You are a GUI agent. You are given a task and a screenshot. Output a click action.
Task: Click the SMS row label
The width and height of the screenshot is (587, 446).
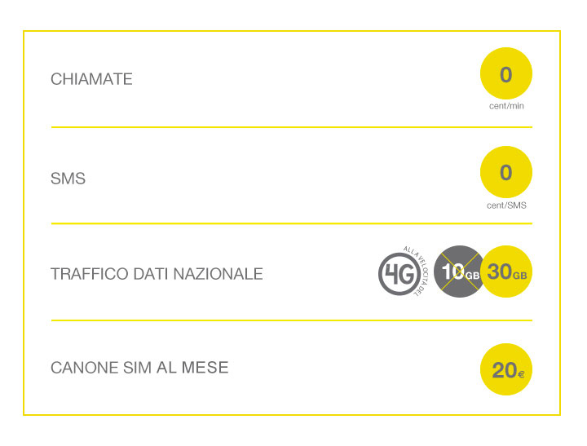click(68, 179)
